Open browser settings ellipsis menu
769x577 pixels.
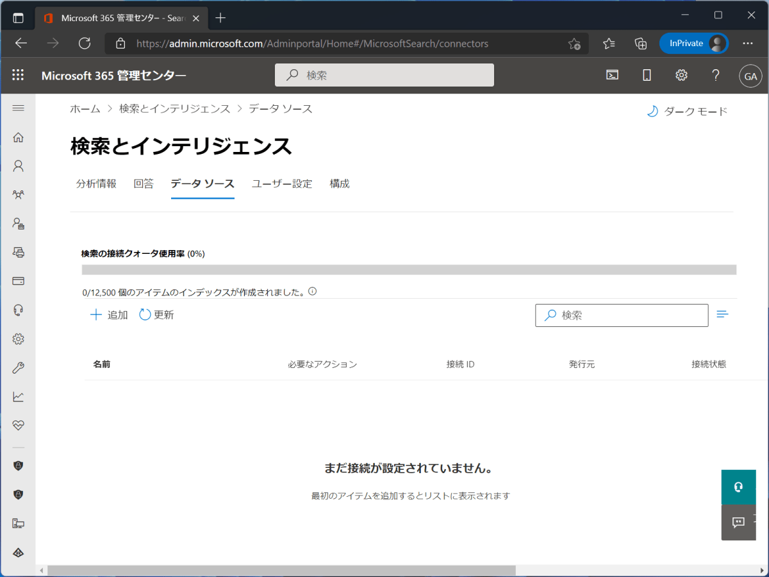pos(748,44)
